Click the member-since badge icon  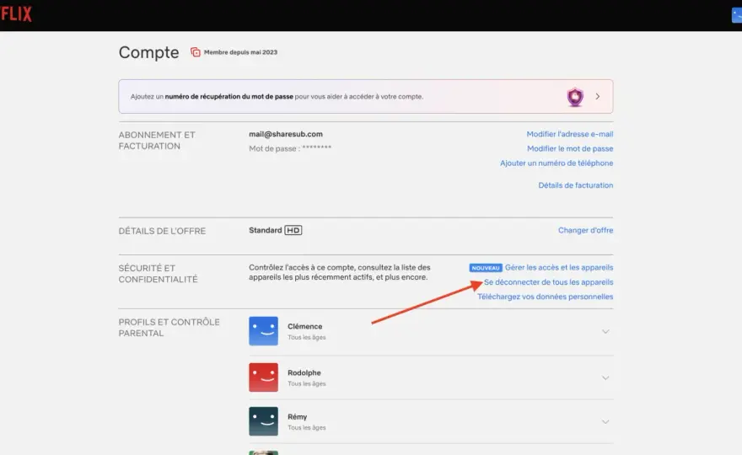(196, 52)
